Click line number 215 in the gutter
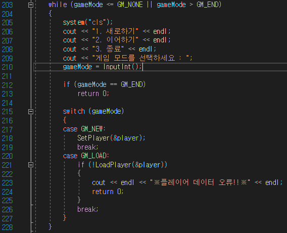Viewport: 287px width, 233px height. tap(7, 112)
